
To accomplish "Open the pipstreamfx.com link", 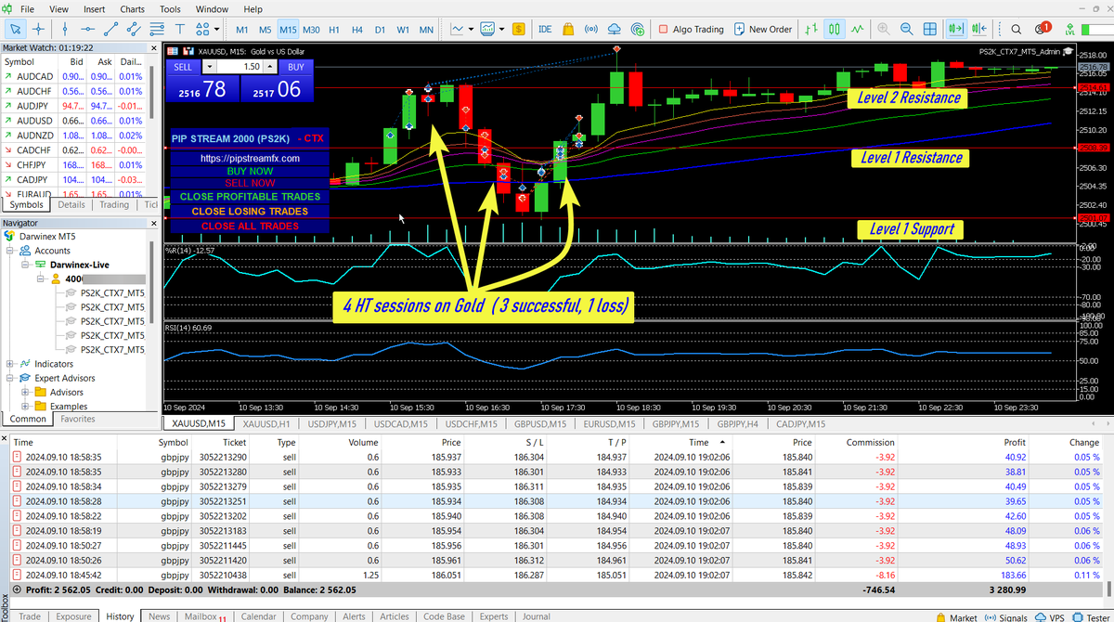I will pyautogui.click(x=250, y=159).
